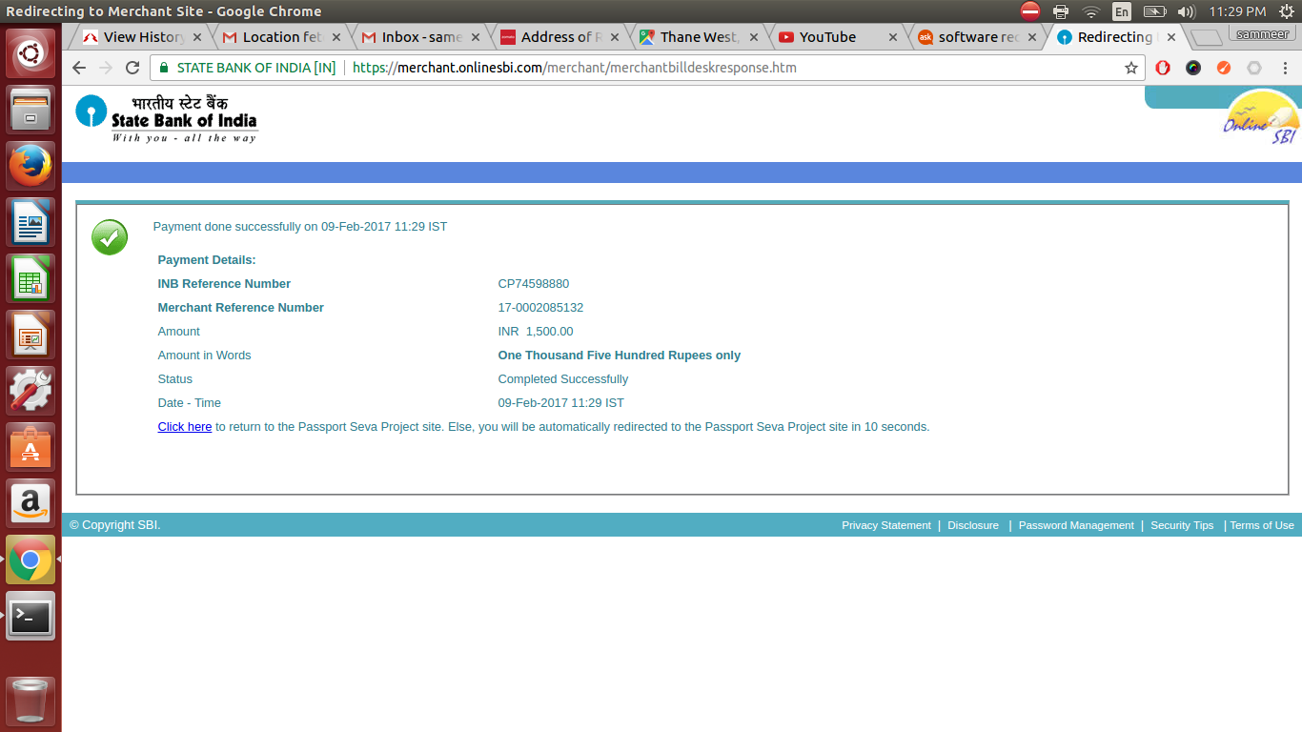Screen dimensions: 1302x732
Task: Open the Terms of Use link
Action: pos(1262,525)
